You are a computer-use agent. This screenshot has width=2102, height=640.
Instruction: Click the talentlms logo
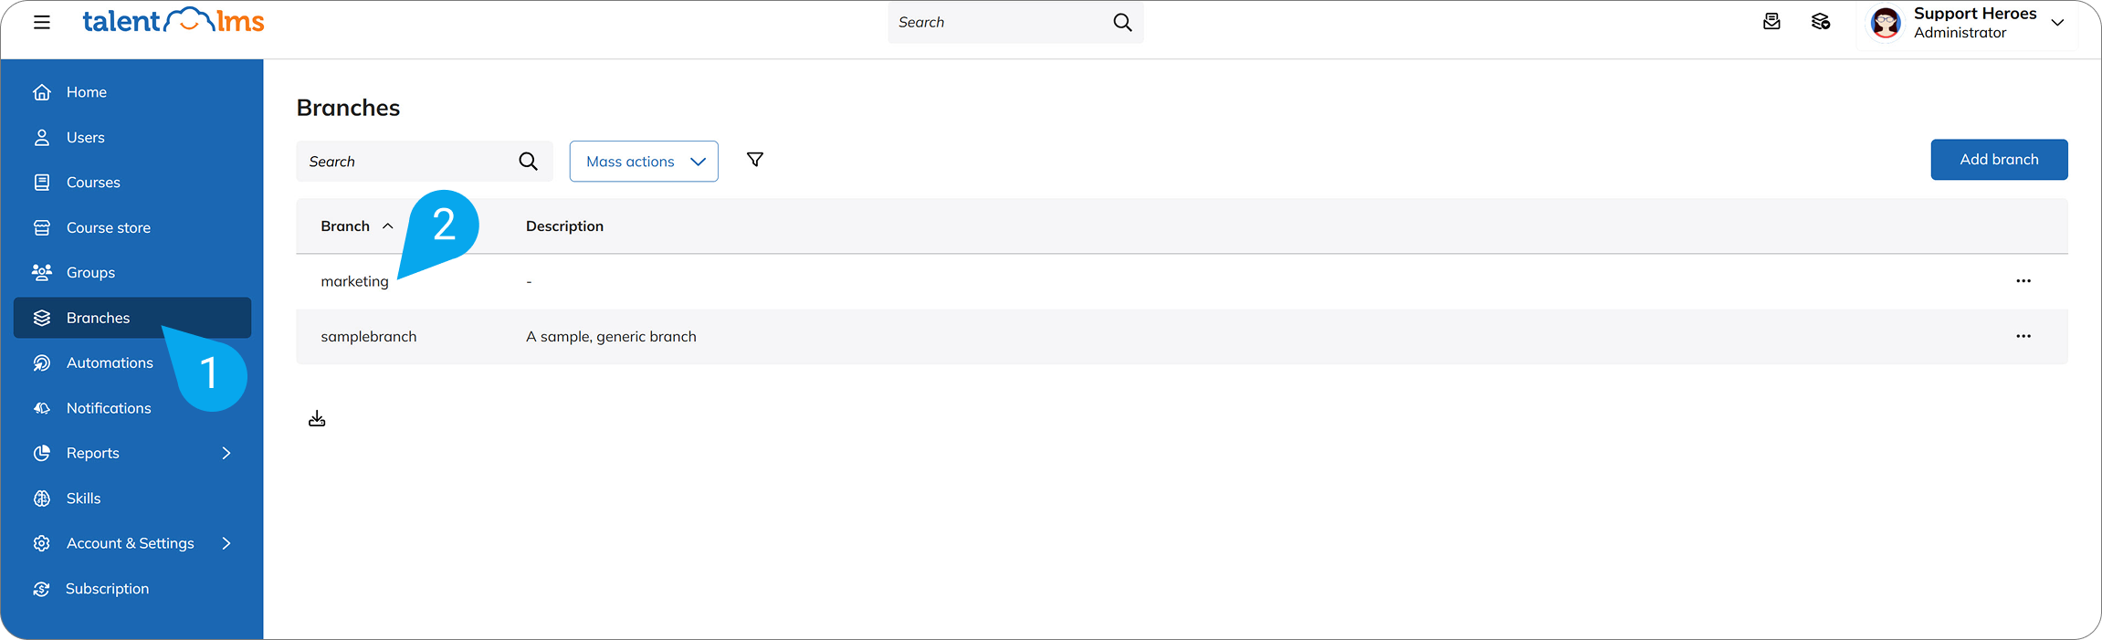(173, 21)
